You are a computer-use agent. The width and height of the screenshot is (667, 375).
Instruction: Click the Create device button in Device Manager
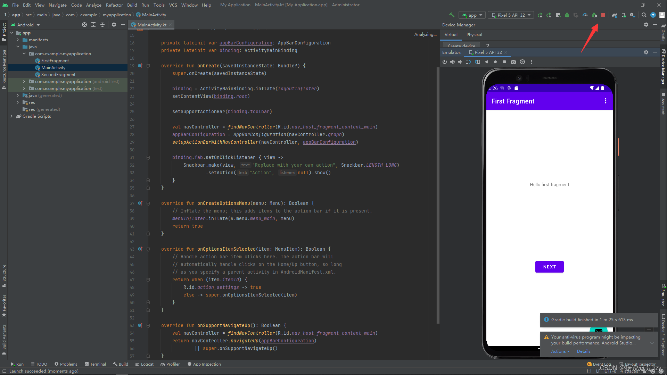click(x=460, y=45)
